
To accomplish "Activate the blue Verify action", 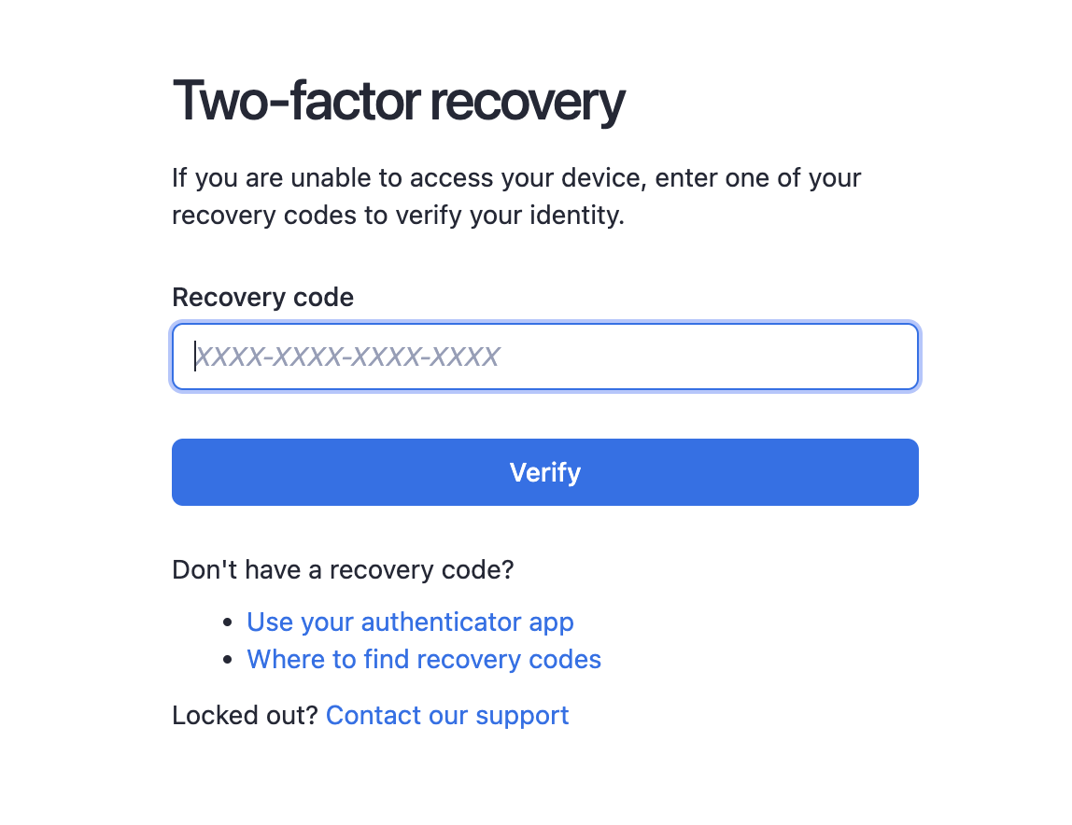I will (544, 472).
